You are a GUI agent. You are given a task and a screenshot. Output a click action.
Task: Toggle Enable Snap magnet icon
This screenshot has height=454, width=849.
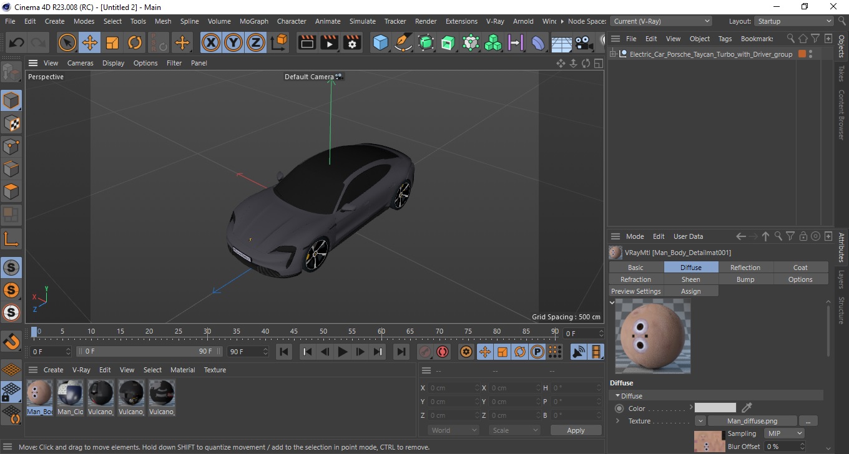[11, 341]
